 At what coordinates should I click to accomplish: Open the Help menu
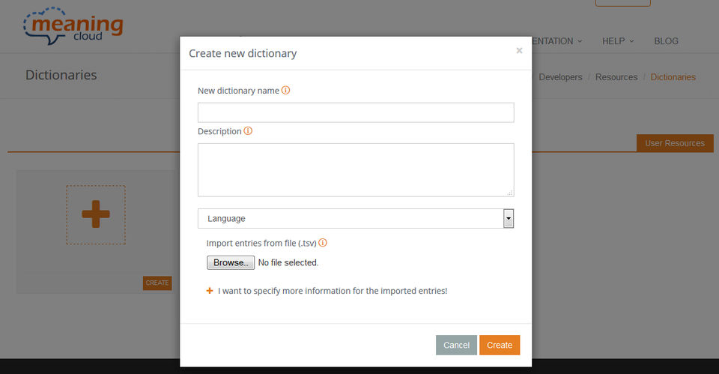click(617, 41)
